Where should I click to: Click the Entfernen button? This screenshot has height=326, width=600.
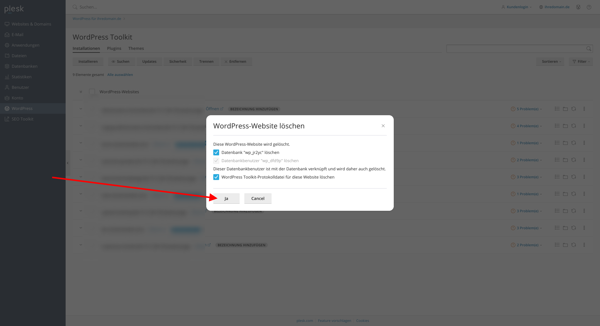click(x=236, y=62)
